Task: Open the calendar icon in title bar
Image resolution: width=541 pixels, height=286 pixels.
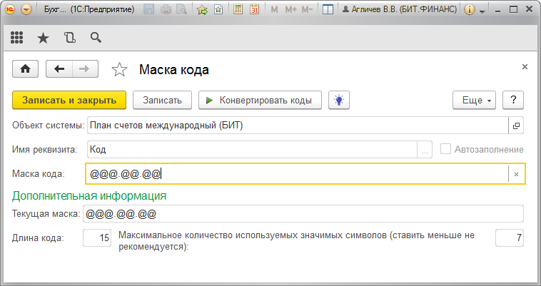Action: point(253,10)
